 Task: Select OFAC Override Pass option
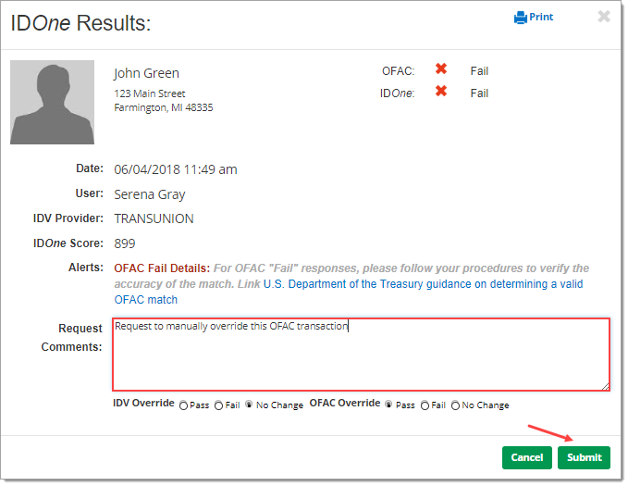(388, 405)
